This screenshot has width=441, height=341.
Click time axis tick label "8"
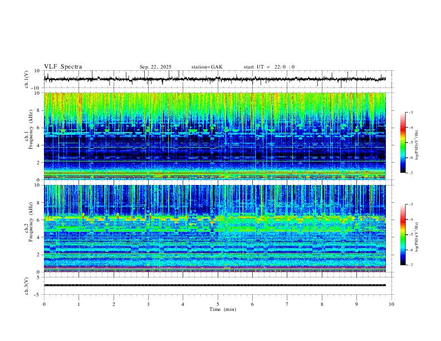pos(322,304)
